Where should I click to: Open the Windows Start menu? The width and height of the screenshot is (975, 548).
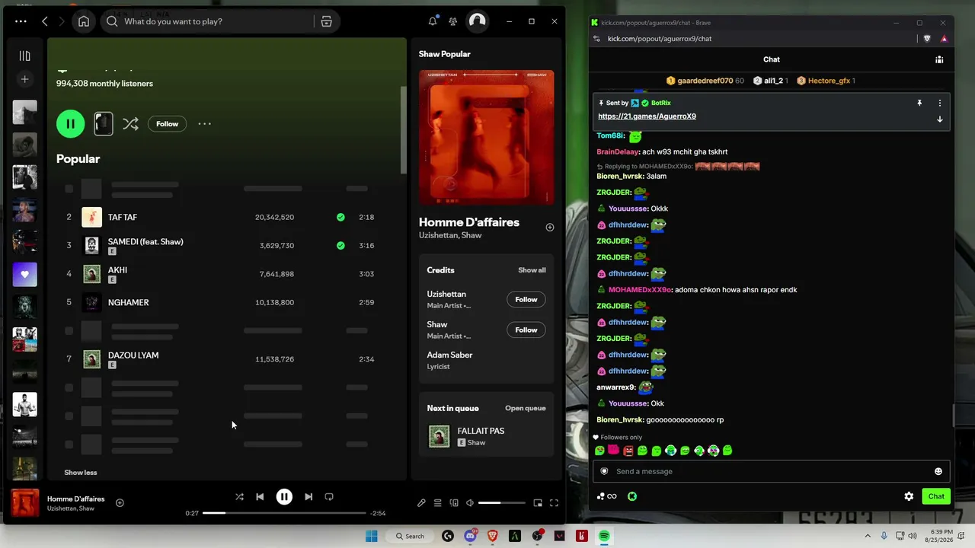(372, 537)
